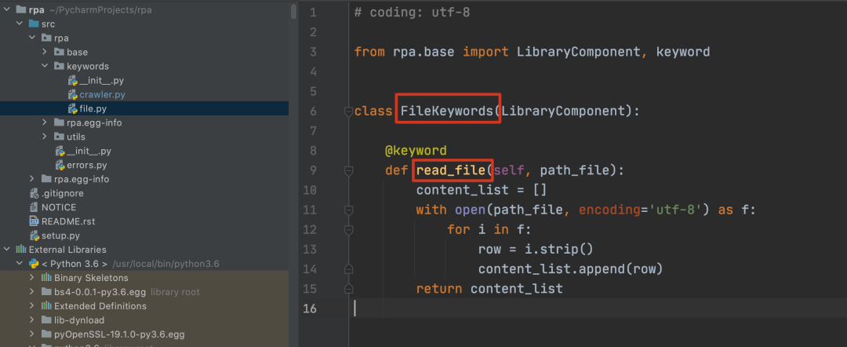Click the 'utf-8' encoding string
The width and height of the screenshot is (847, 347).
click(674, 210)
